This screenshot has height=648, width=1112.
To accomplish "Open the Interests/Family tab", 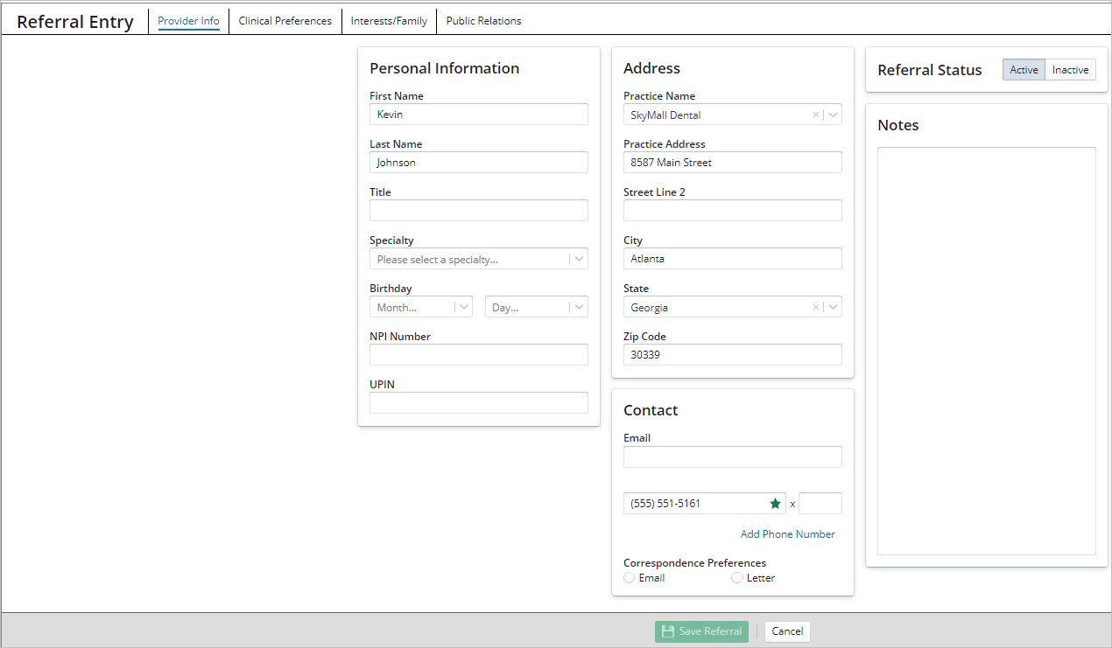I will [389, 20].
